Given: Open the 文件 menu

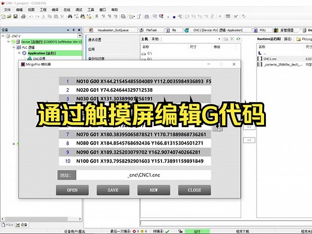Looking at the screenshot, I should click(x=7, y=10).
